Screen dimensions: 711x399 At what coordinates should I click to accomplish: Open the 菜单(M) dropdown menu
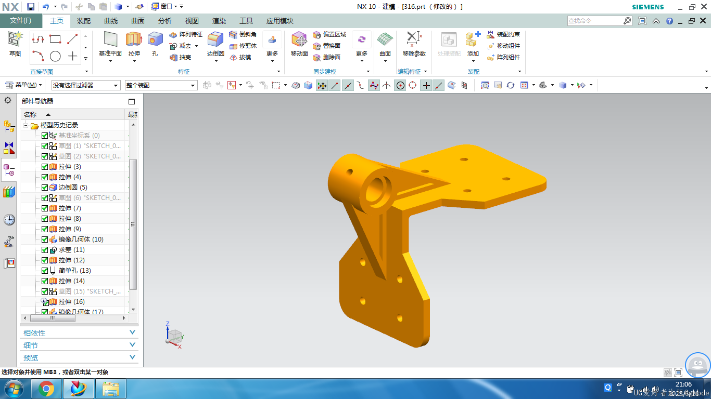click(24, 85)
